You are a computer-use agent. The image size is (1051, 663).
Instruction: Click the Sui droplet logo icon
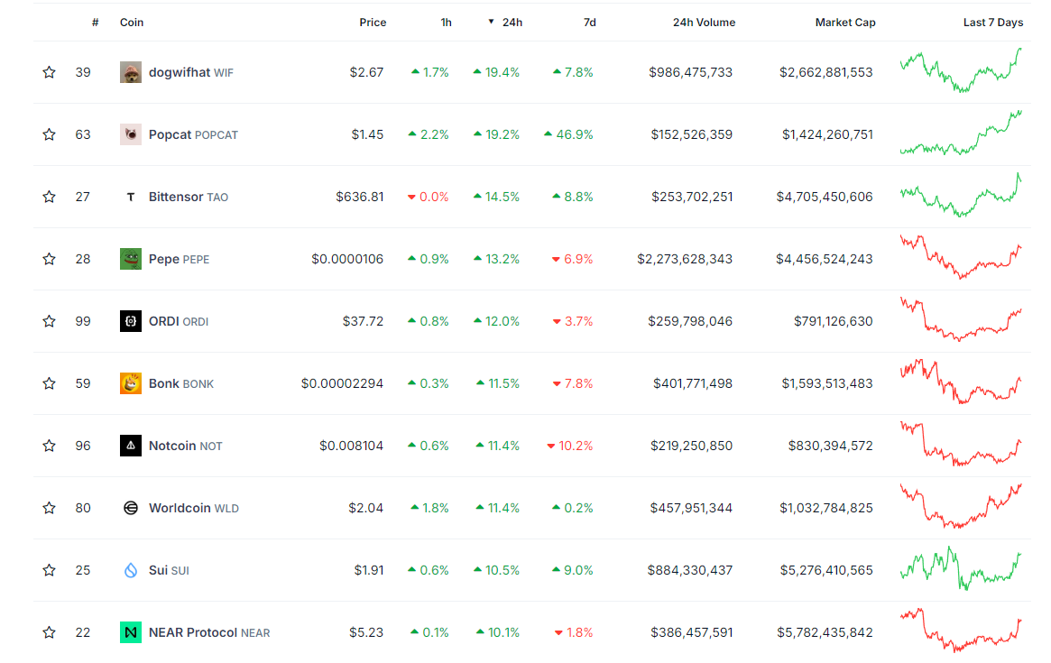tap(131, 570)
